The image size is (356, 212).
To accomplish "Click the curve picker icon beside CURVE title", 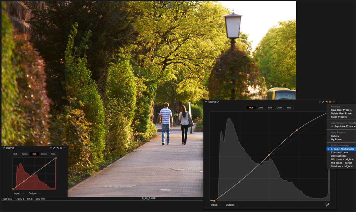I will (x=218, y=102).
